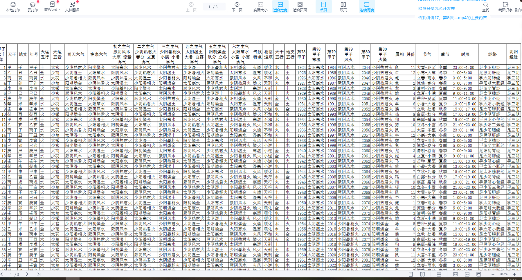Go to previous page with 上一页
The width and height of the screenshot is (522, 280).
point(191,7)
